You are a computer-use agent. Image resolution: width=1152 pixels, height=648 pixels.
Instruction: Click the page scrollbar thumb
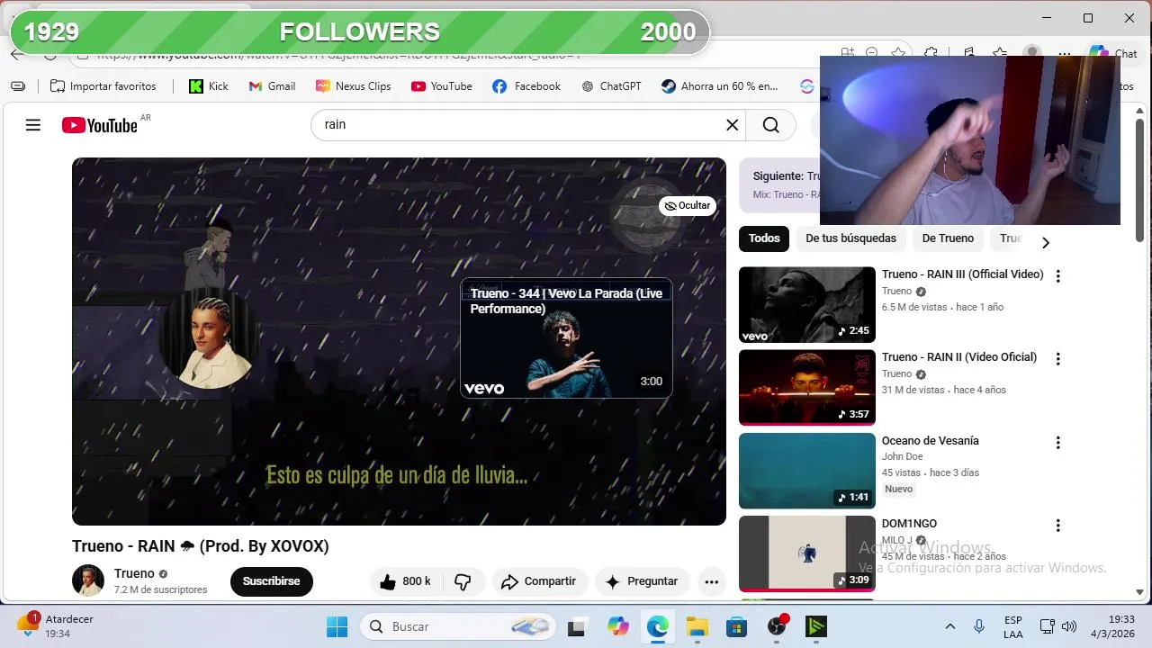(1139, 180)
